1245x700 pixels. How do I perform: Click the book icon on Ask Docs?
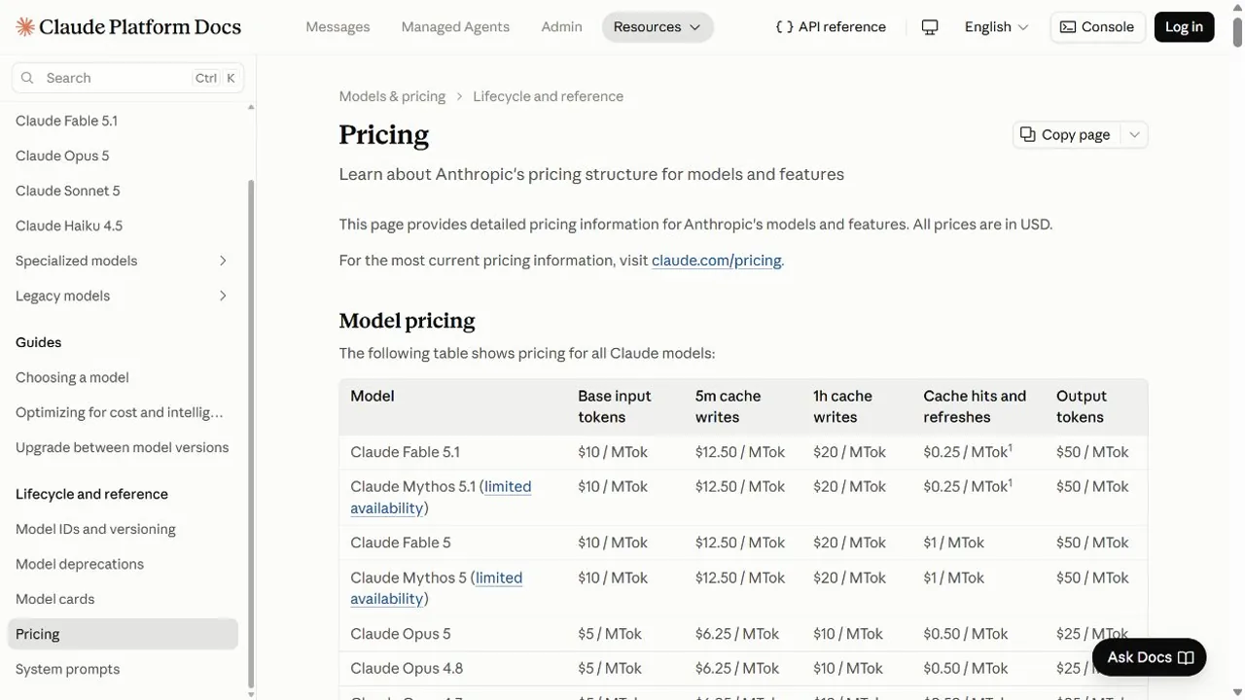(1186, 657)
